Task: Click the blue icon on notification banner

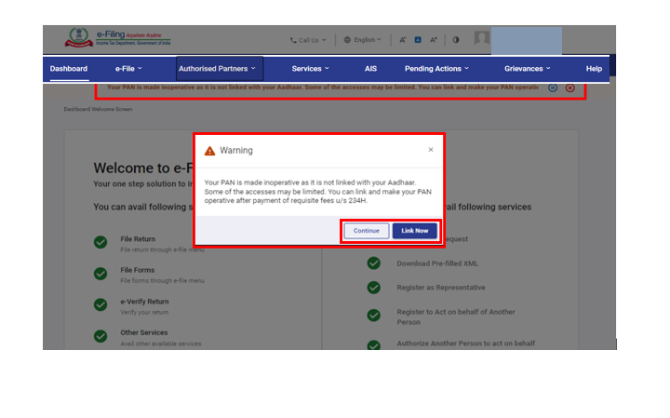Action: point(553,88)
